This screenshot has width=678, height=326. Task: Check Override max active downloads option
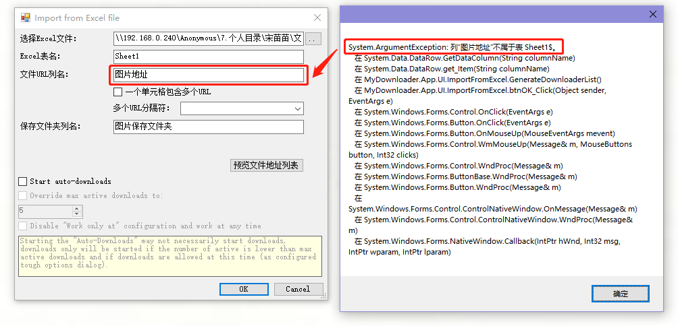pyautogui.click(x=23, y=196)
